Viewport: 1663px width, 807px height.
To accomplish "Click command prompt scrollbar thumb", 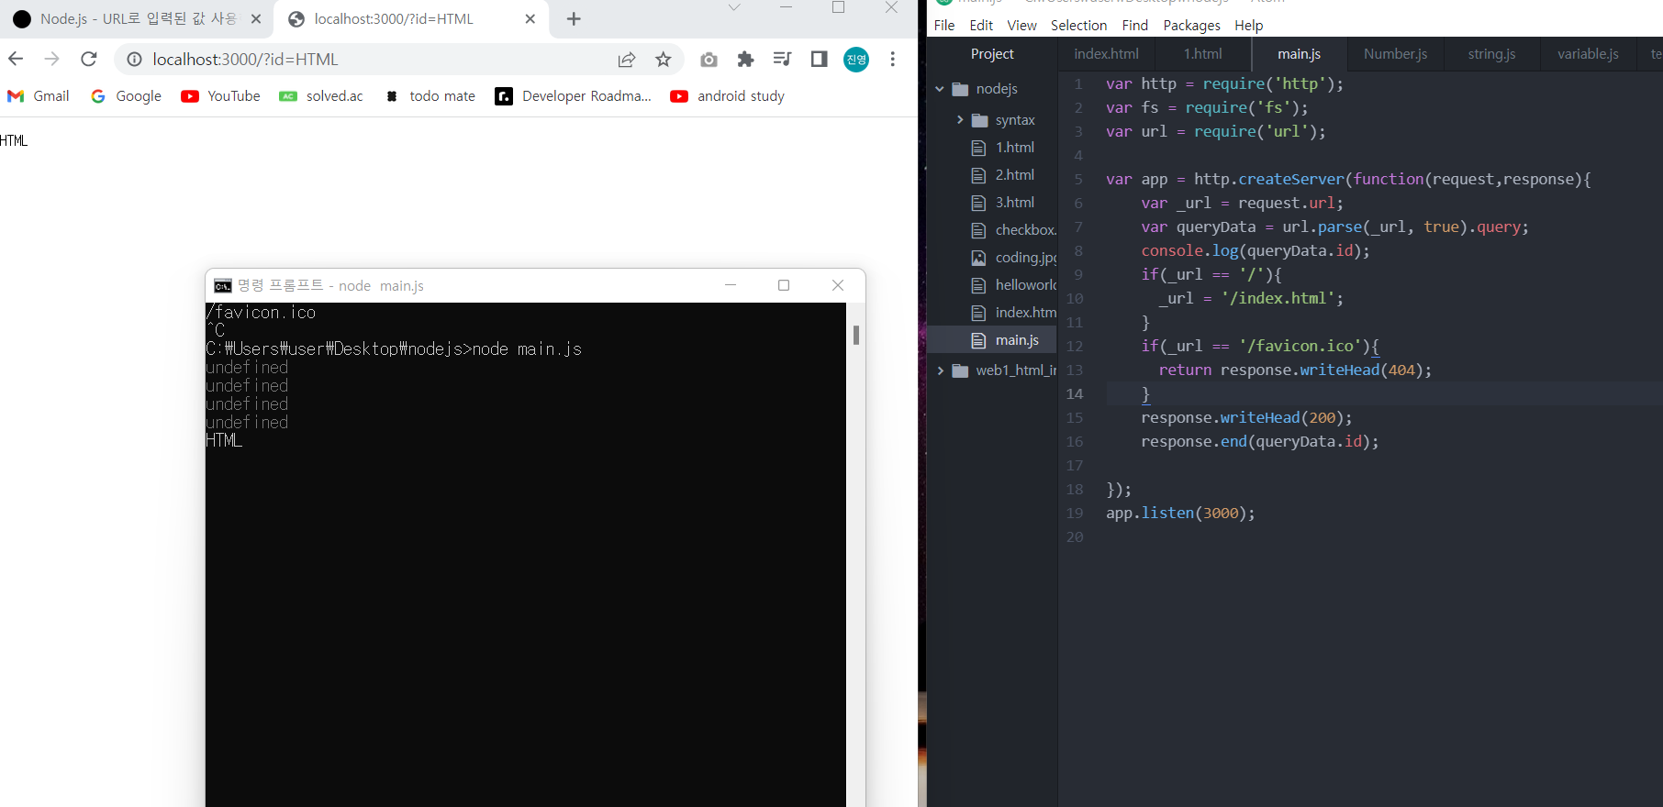I will 856,335.
